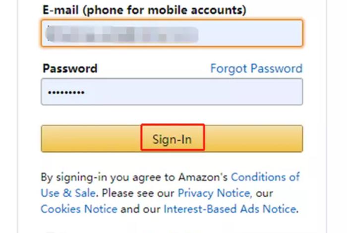Follow the Cookies Notice link
The height and width of the screenshot is (233, 347).
pos(79,209)
